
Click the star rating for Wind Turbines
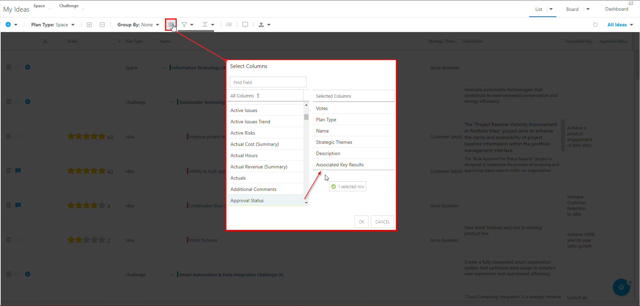click(87, 240)
